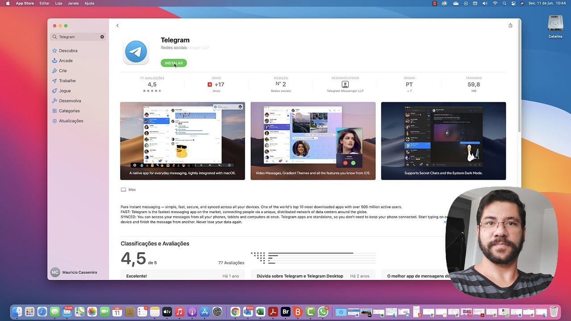Go back with the chevron arrow
The height and width of the screenshot is (321, 571).
pos(117,25)
